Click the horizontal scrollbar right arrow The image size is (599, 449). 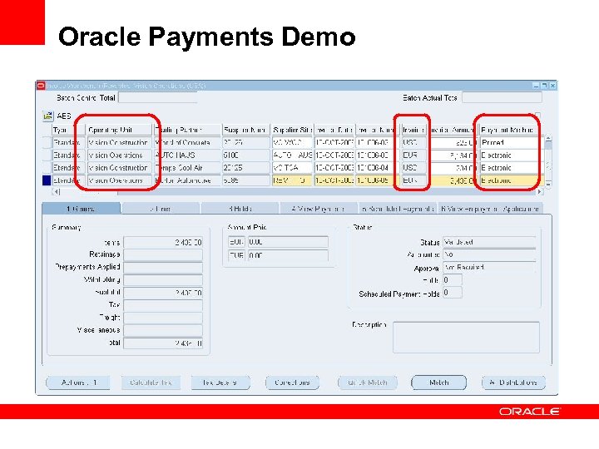(x=540, y=192)
